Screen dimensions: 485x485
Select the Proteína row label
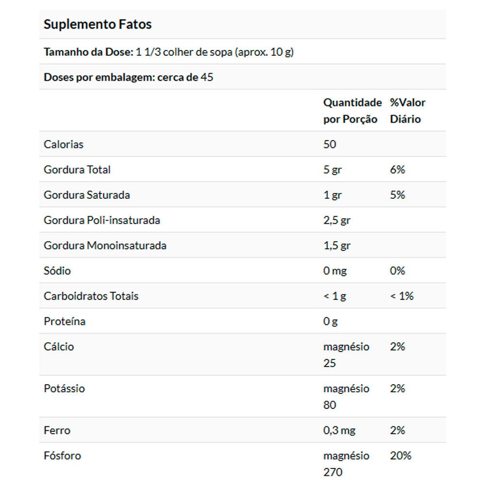pos(65,321)
